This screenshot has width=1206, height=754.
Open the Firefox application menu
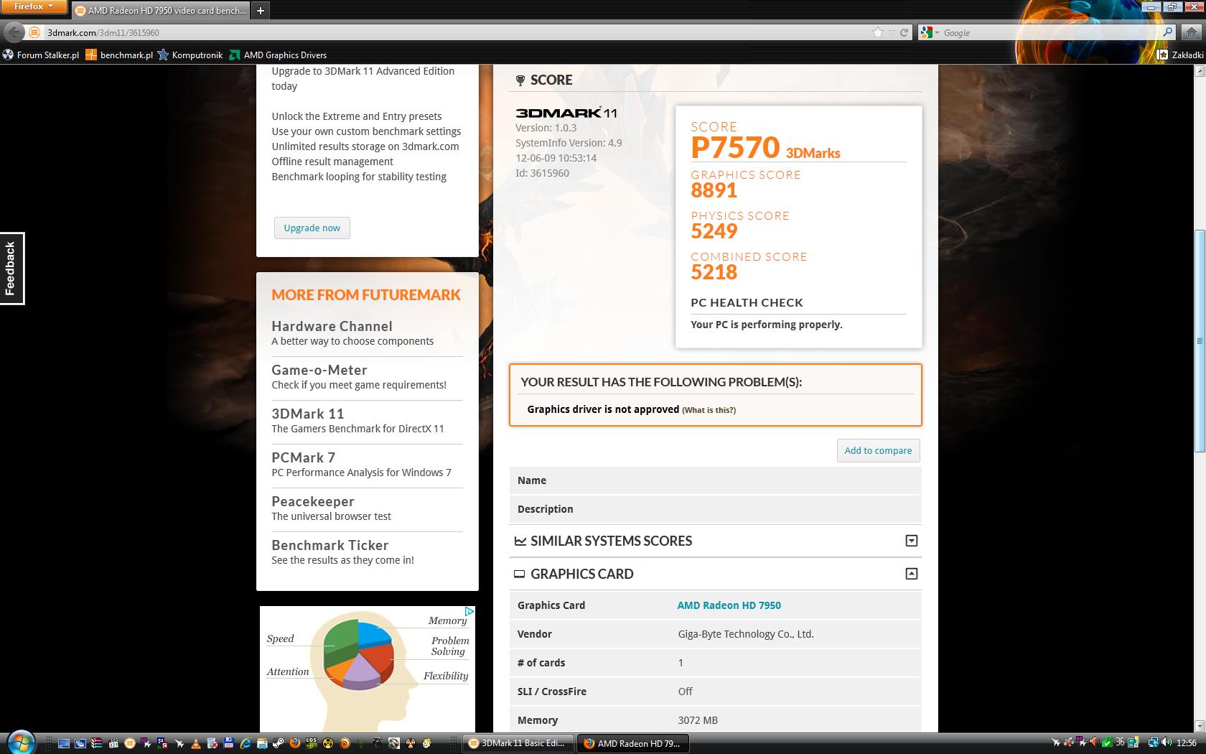tap(34, 6)
